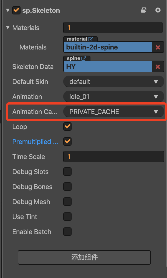Check the Use Tint option
The height and width of the screenshot is (278, 167).
point(67,217)
